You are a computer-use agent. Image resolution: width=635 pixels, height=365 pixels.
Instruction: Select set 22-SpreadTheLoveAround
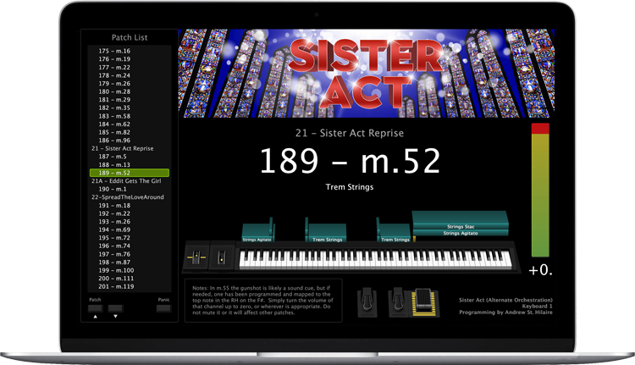pyautogui.click(x=128, y=197)
